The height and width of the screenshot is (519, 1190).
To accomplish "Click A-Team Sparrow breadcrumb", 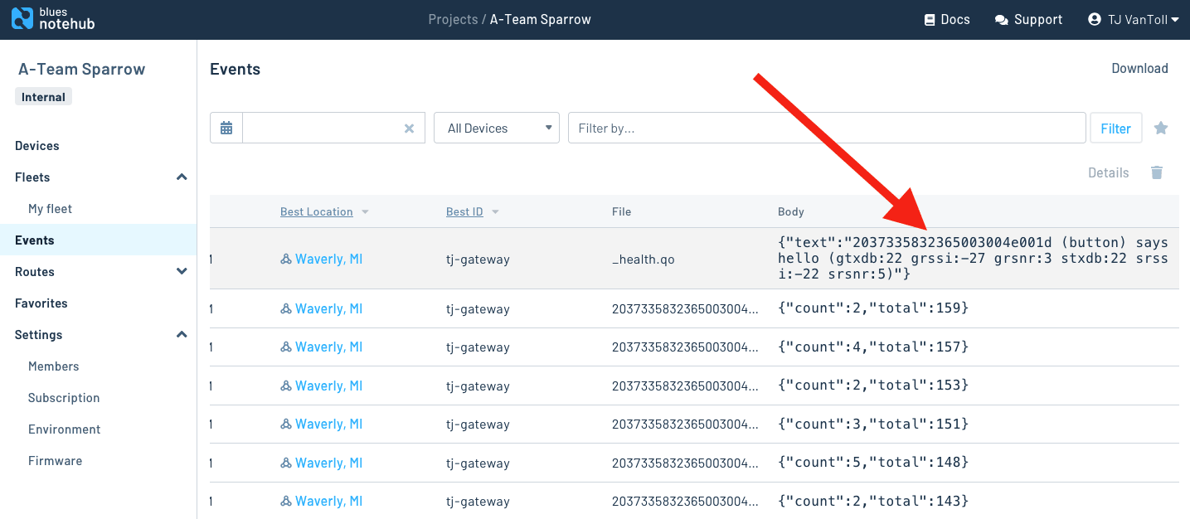I will click(x=541, y=19).
